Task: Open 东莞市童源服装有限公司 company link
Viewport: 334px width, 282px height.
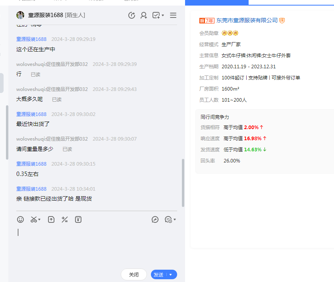Action: 247,20
